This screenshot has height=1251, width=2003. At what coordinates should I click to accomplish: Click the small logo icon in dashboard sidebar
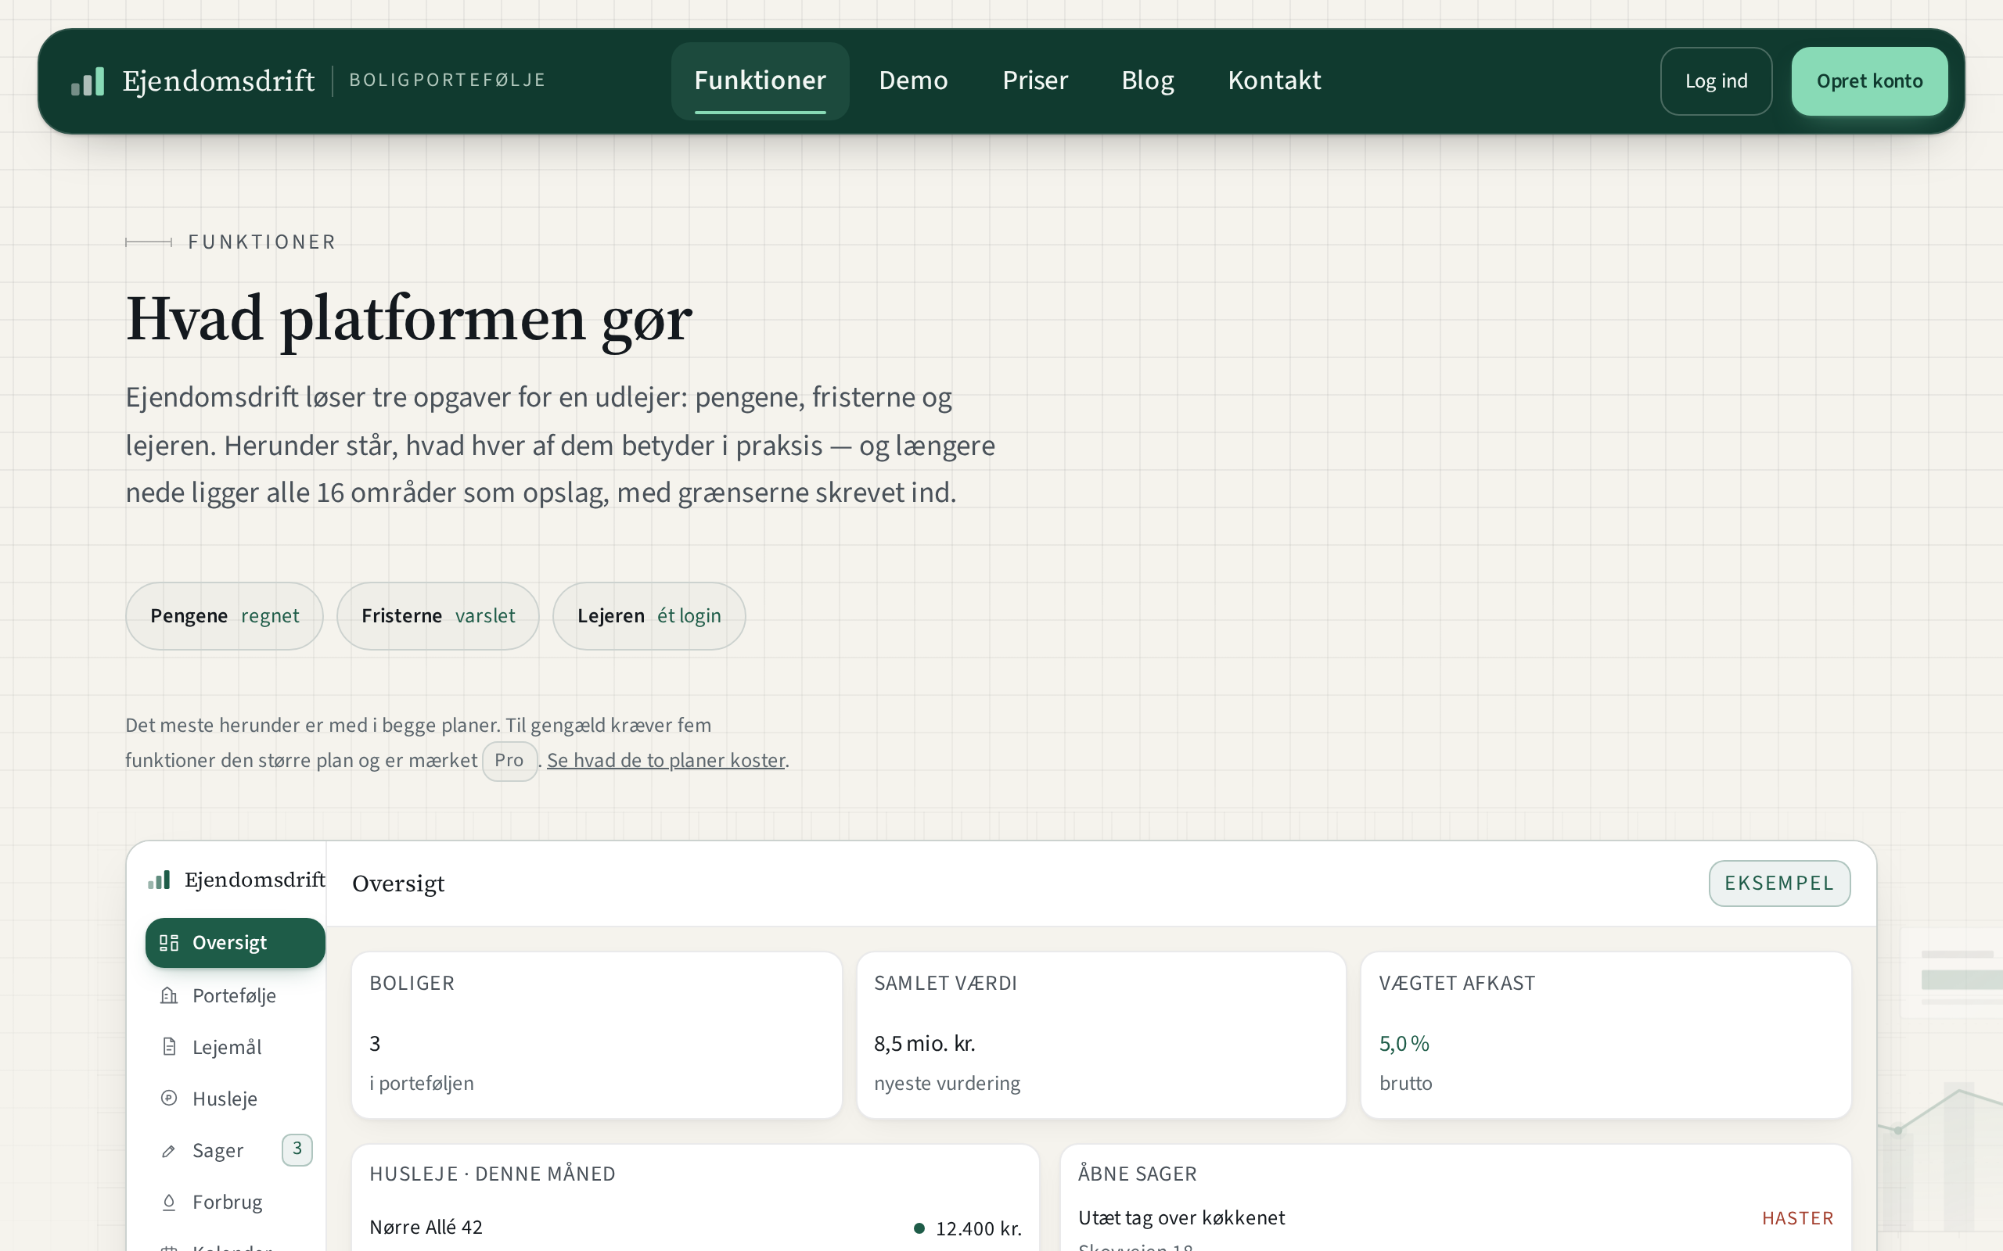[159, 880]
